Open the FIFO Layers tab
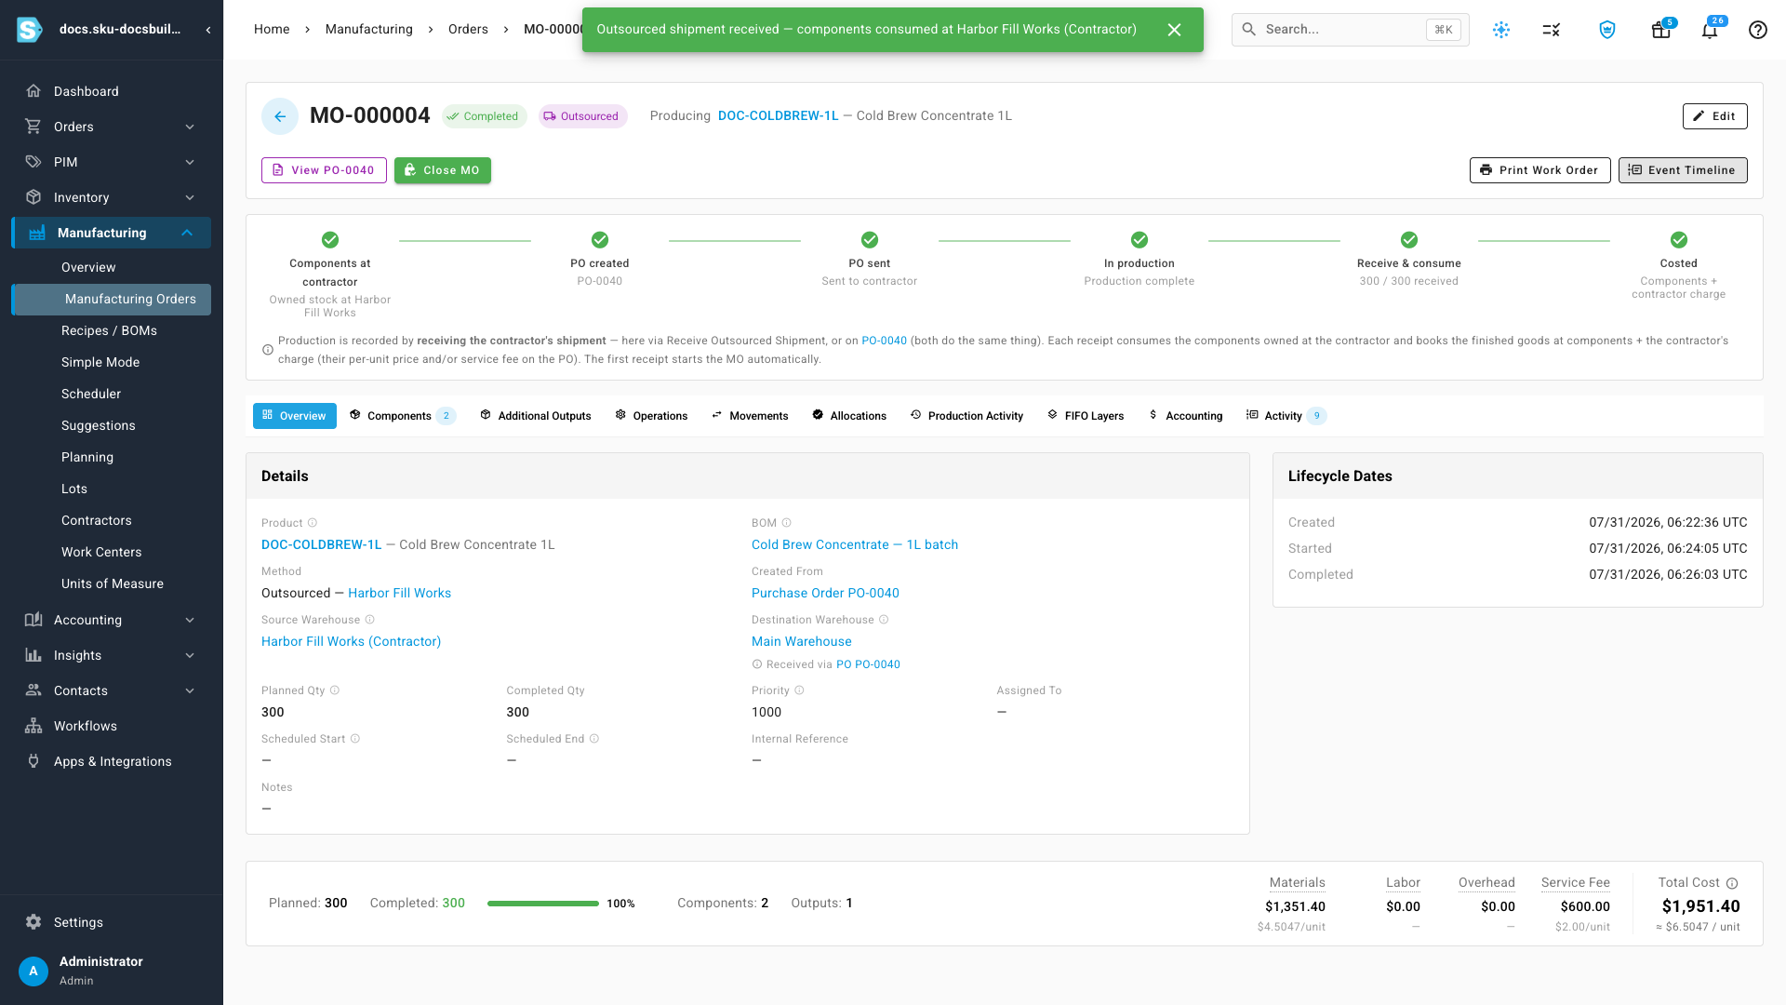Image resolution: width=1786 pixels, height=1005 pixels. click(x=1086, y=416)
